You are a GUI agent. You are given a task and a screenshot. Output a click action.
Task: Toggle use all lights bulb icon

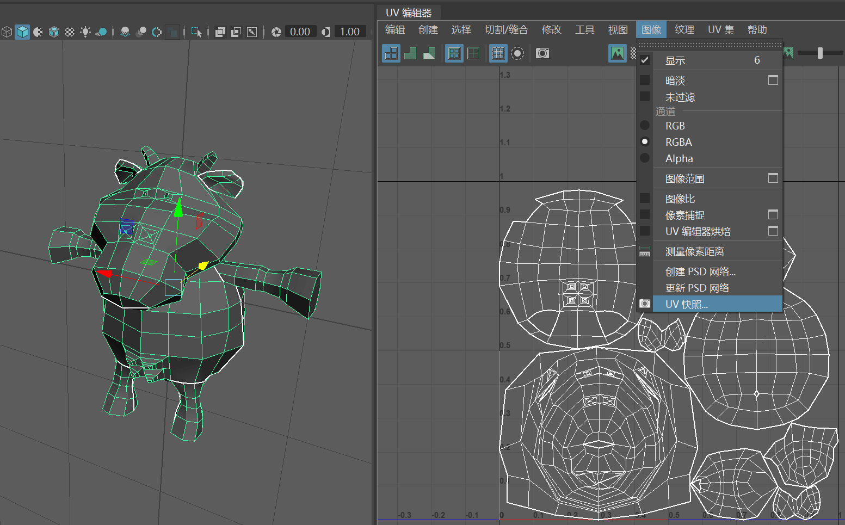tap(85, 32)
